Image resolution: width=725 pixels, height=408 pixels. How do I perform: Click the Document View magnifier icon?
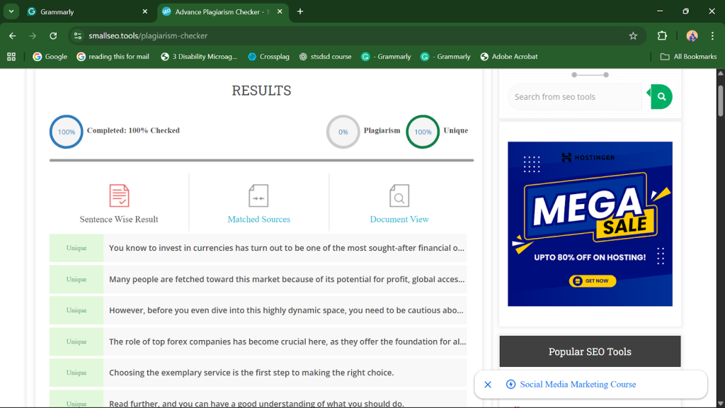[399, 195]
